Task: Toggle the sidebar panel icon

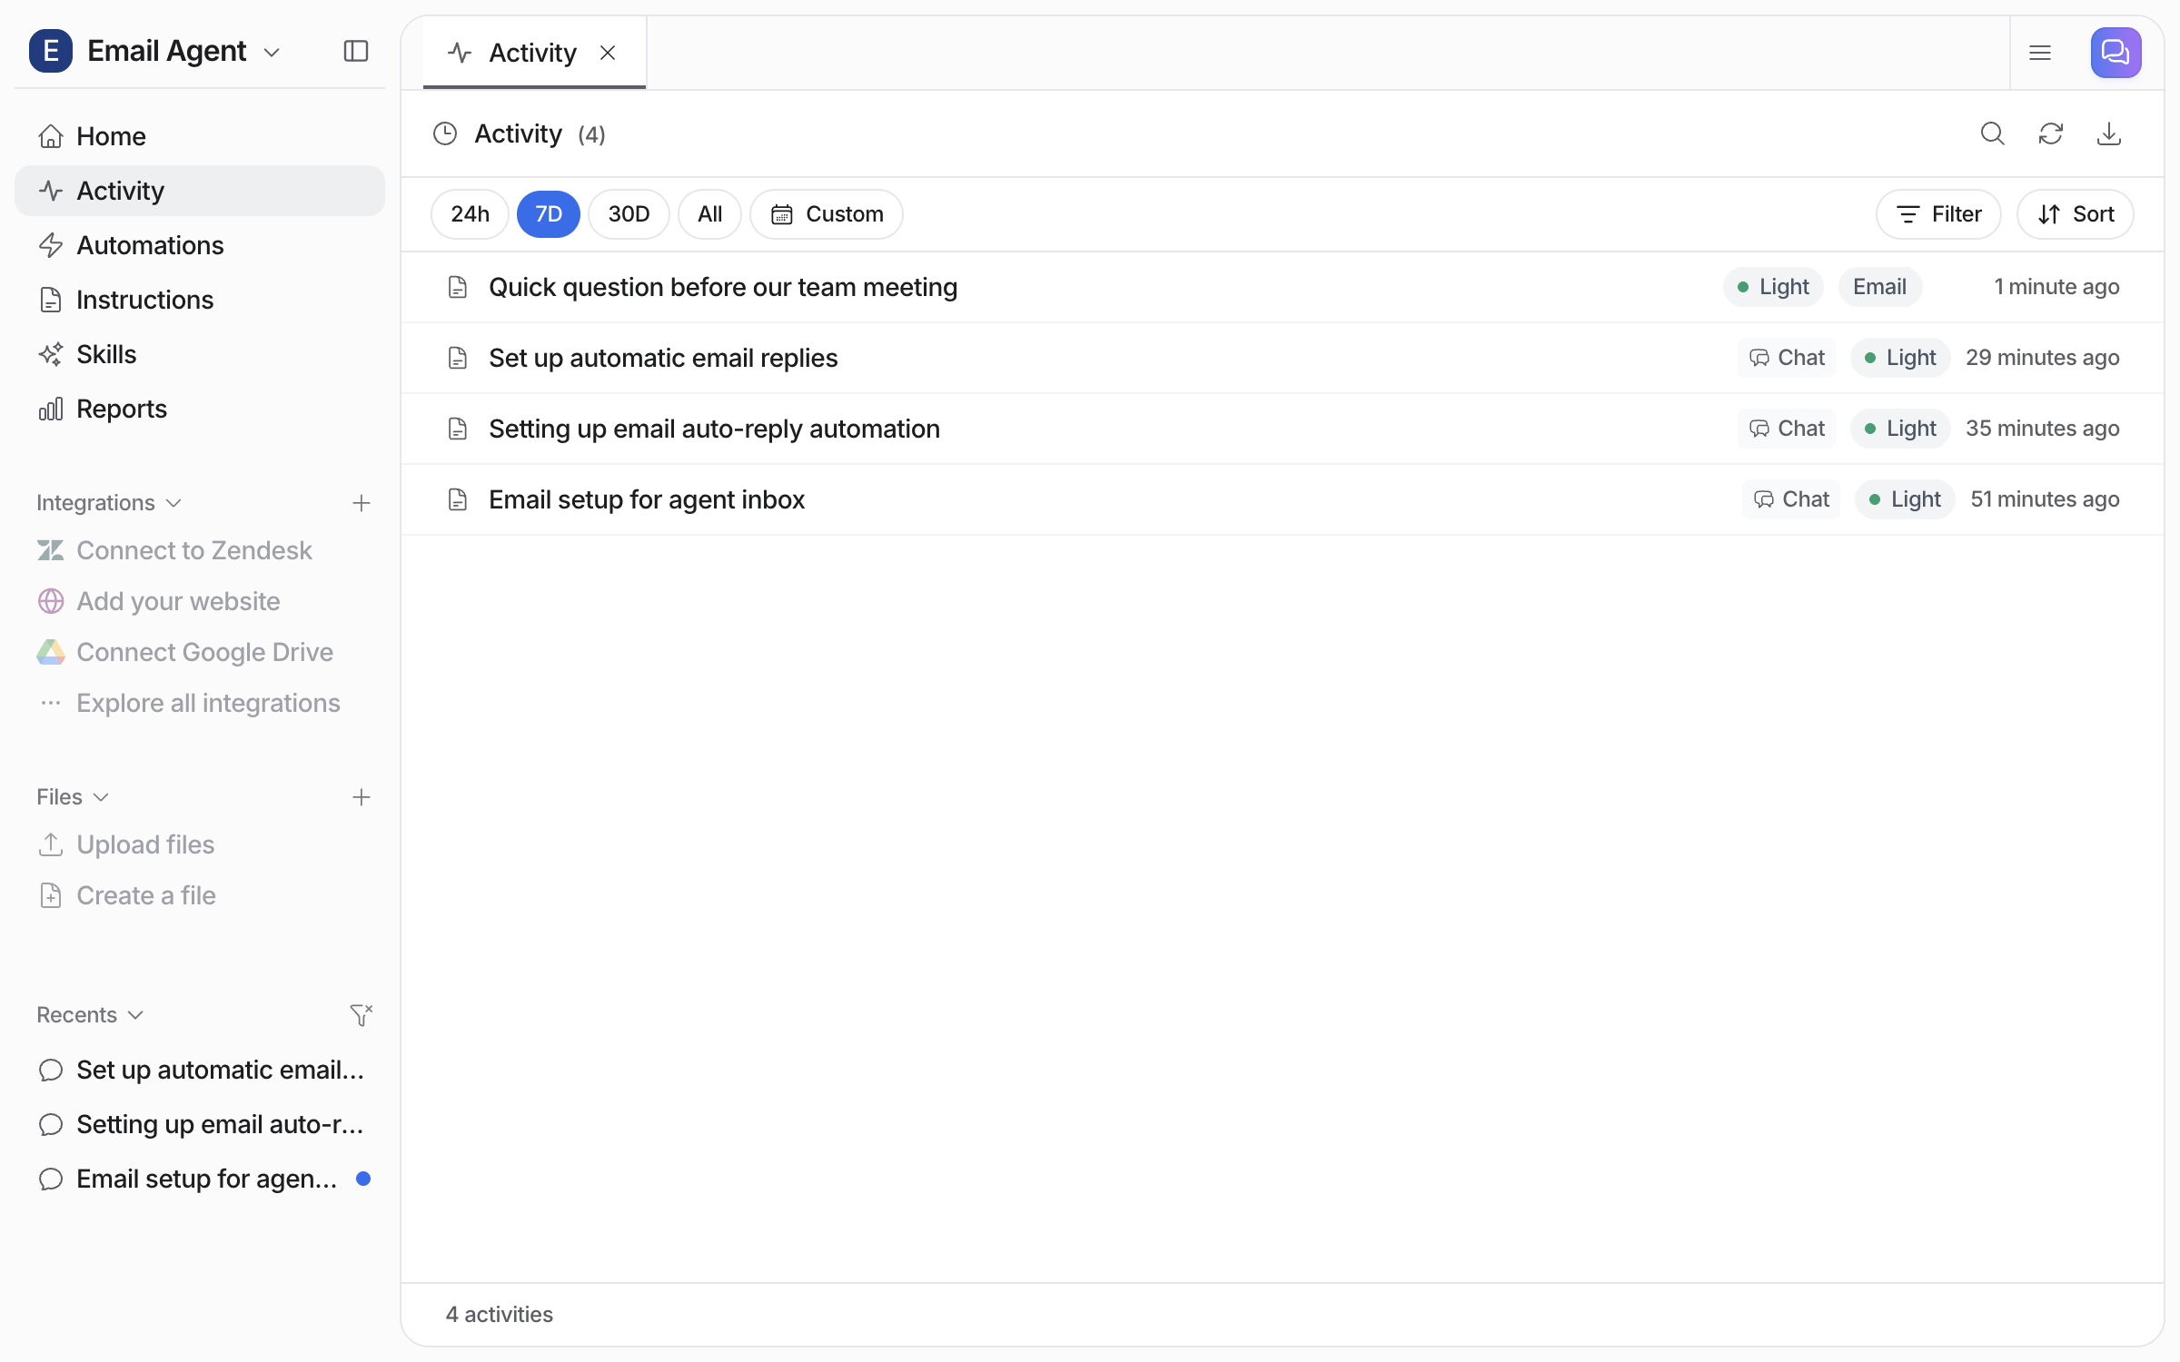Action: point(356,51)
